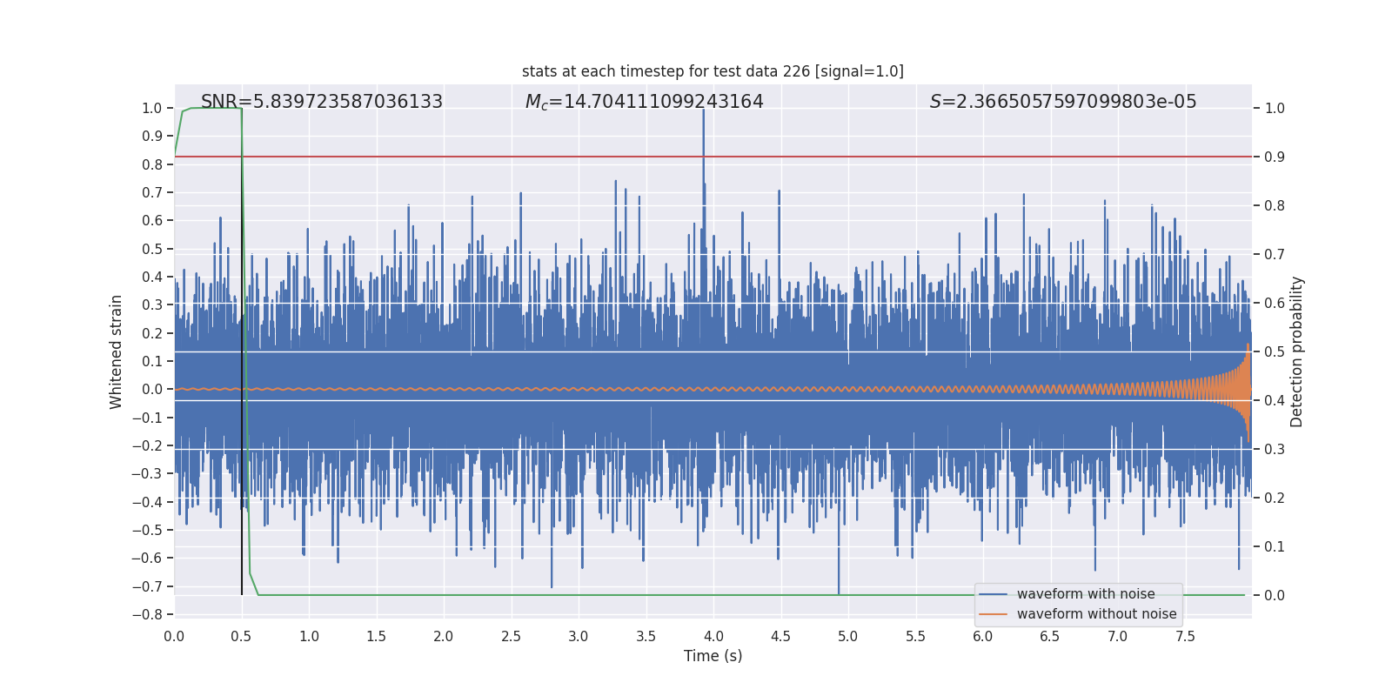Select the 0.5 tick label on the Time axis

click(x=242, y=636)
